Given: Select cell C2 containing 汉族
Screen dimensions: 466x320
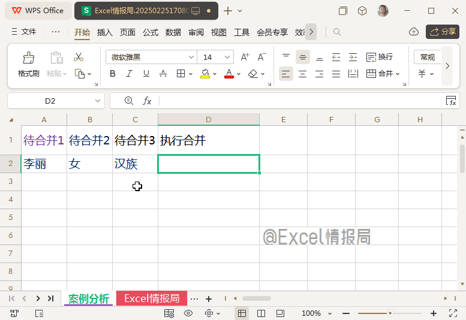Looking at the screenshot, I should (135, 164).
